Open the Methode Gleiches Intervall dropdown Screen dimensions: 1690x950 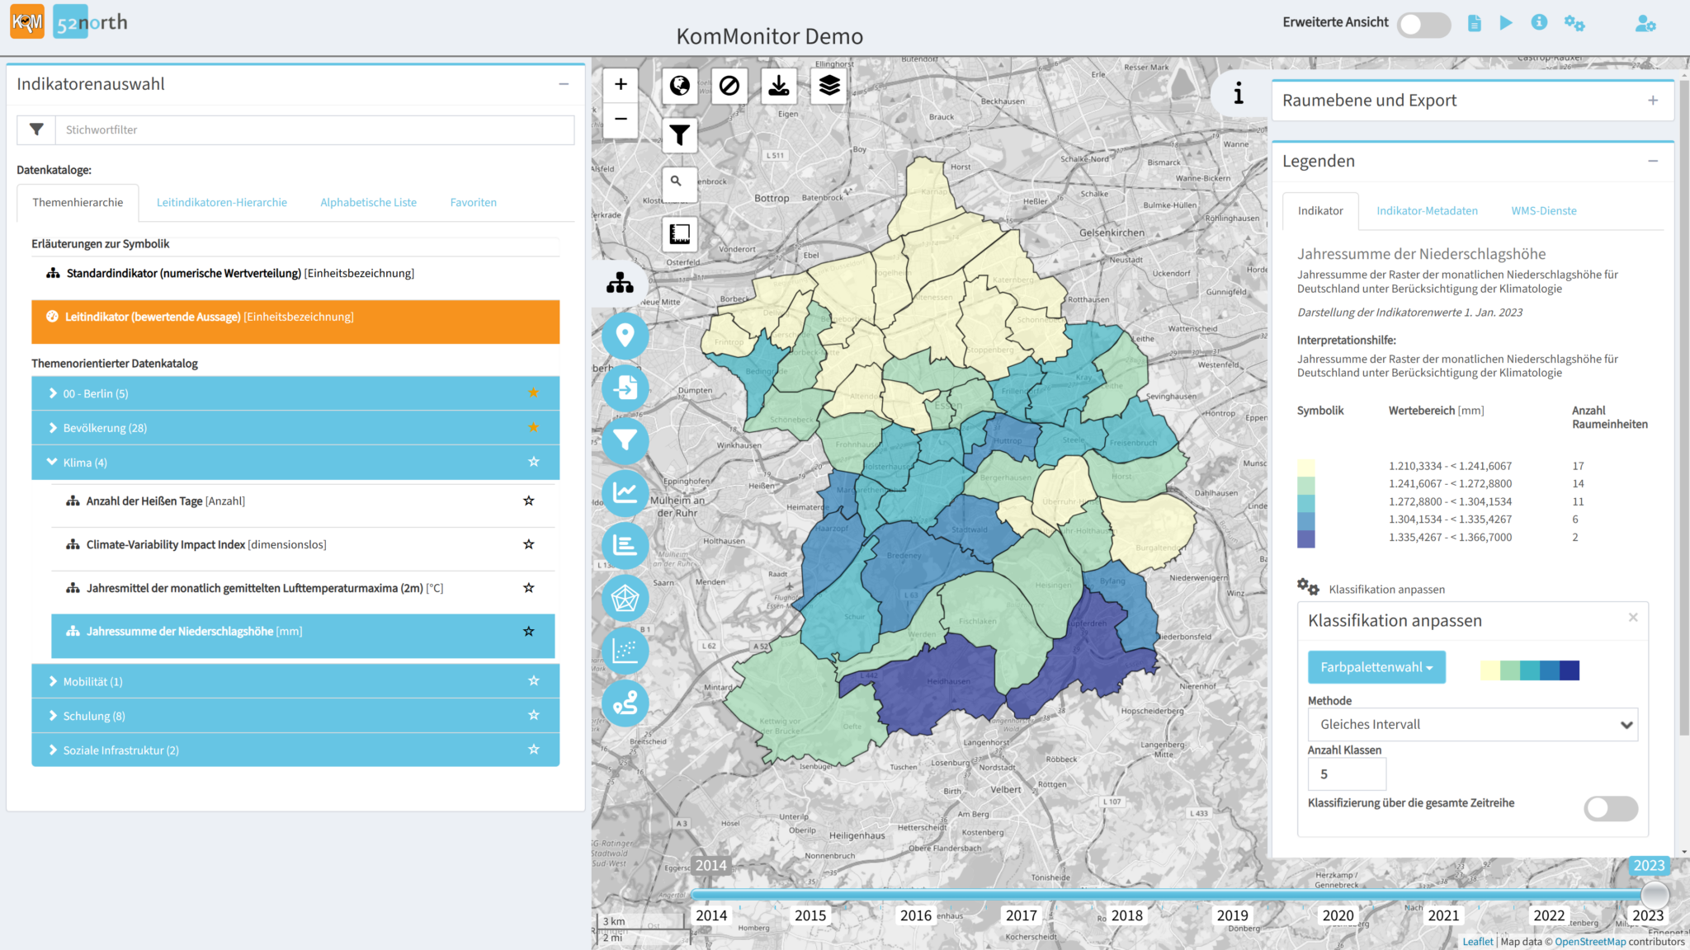click(x=1472, y=725)
